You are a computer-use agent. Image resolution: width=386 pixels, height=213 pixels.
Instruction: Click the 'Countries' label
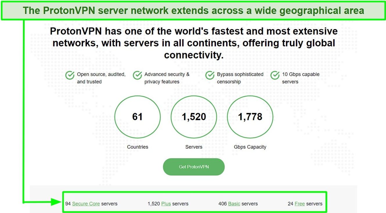[137, 147]
